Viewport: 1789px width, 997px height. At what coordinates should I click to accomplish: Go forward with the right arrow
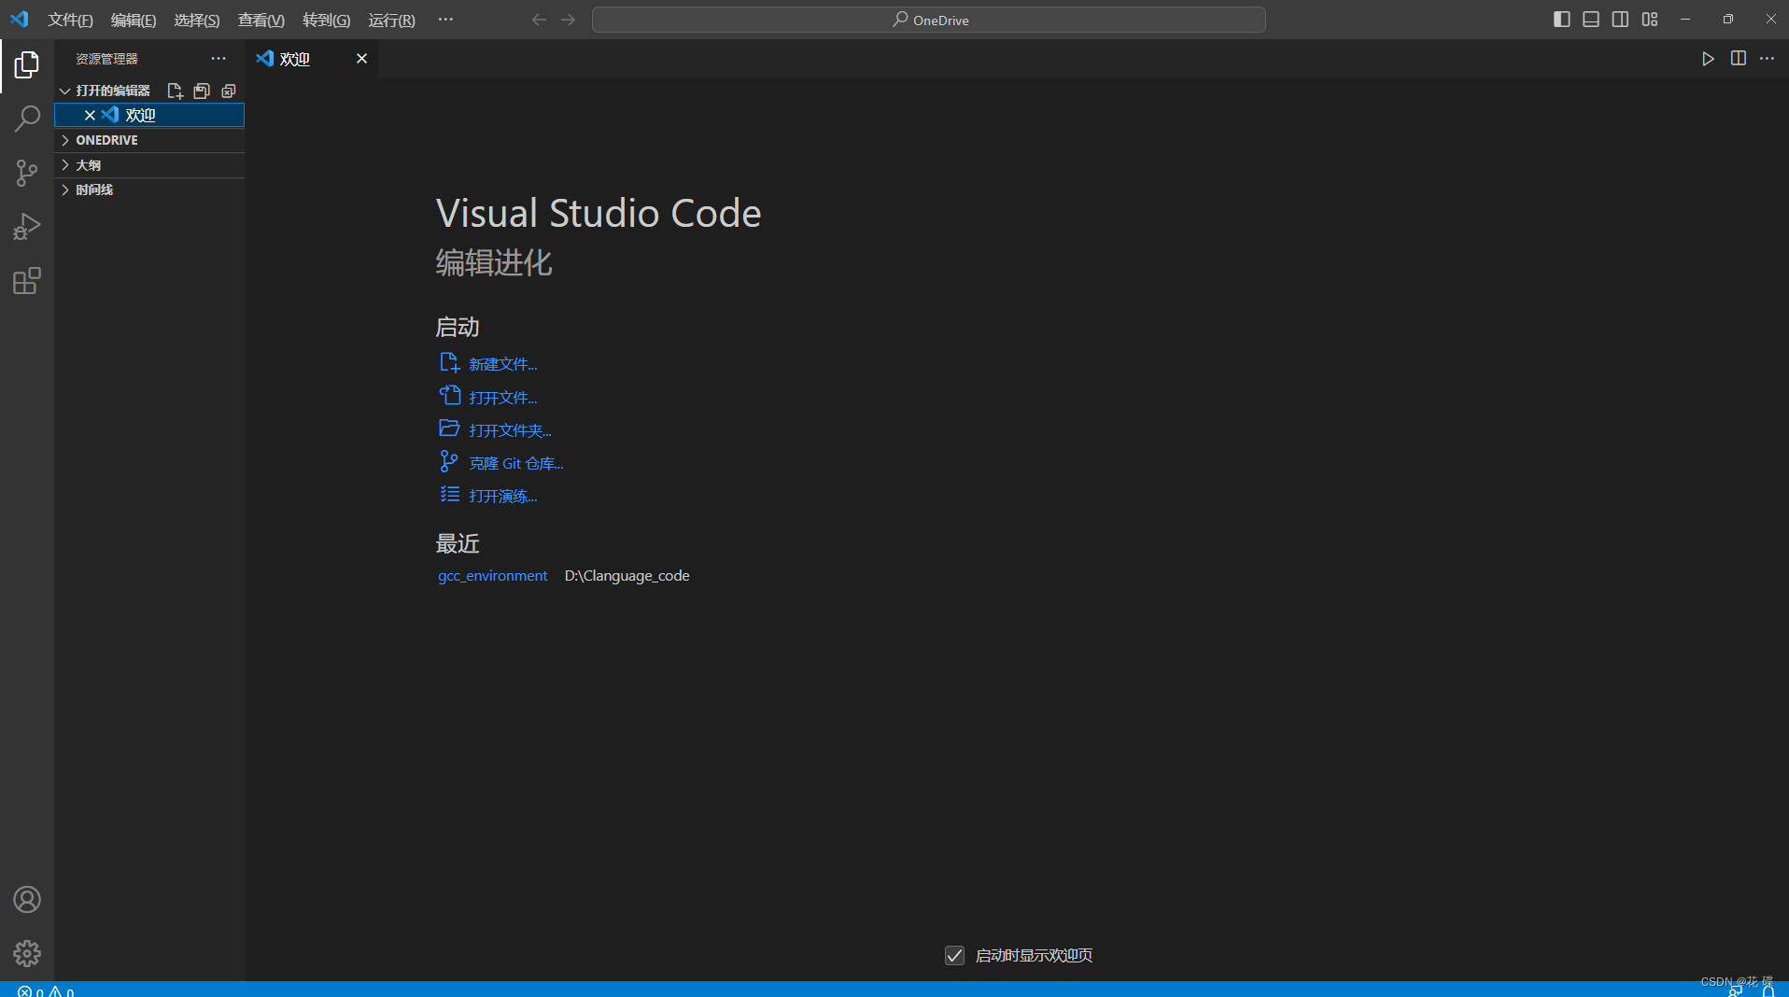(x=568, y=20)
